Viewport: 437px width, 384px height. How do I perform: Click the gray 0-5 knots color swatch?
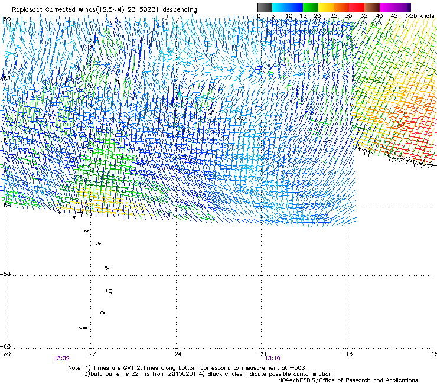(265, 7)
